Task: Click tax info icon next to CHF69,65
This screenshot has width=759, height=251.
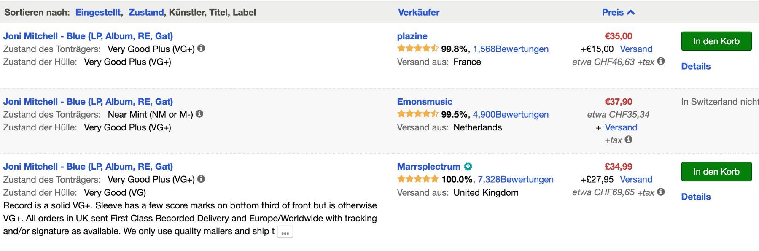Action: (661, 192)
